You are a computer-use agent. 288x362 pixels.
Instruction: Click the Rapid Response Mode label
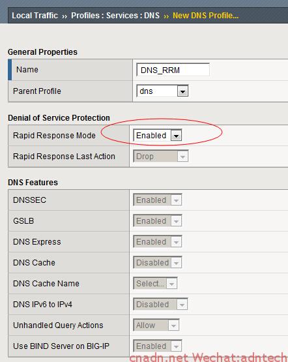(x=54, y=136)
